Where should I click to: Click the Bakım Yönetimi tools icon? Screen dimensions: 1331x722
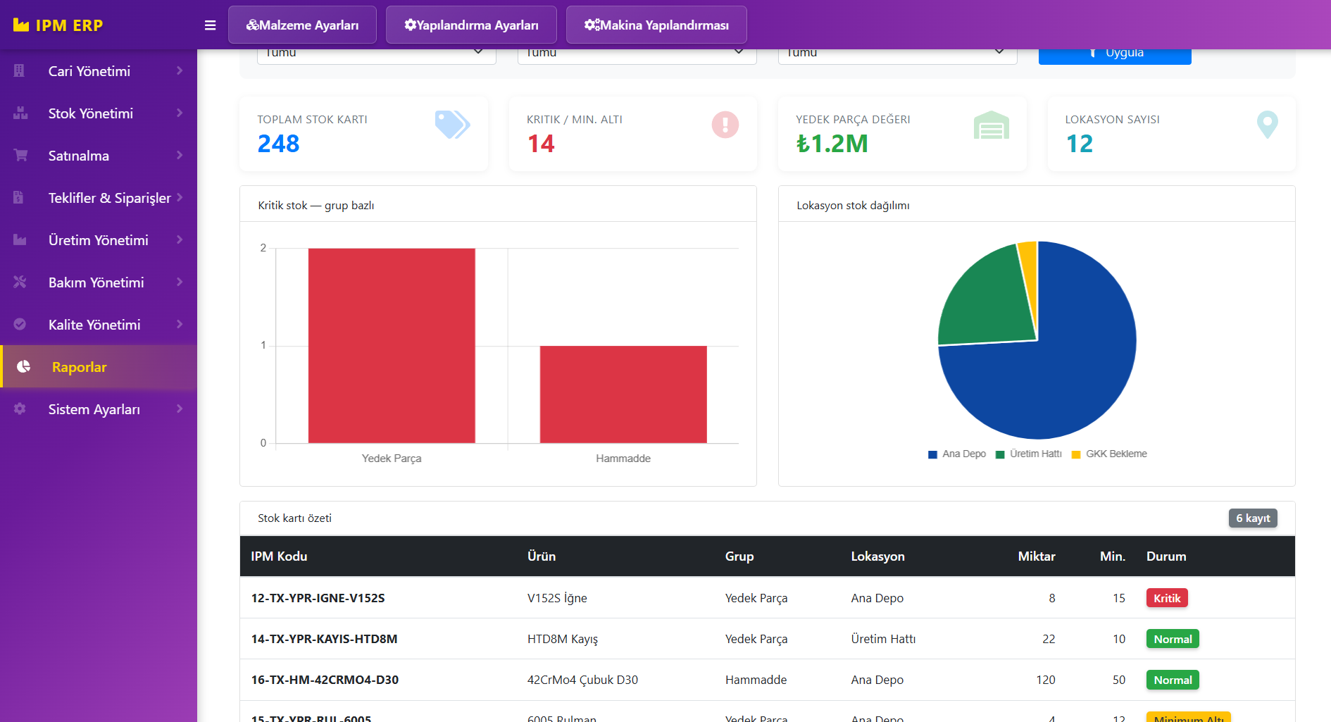[20, 282]
